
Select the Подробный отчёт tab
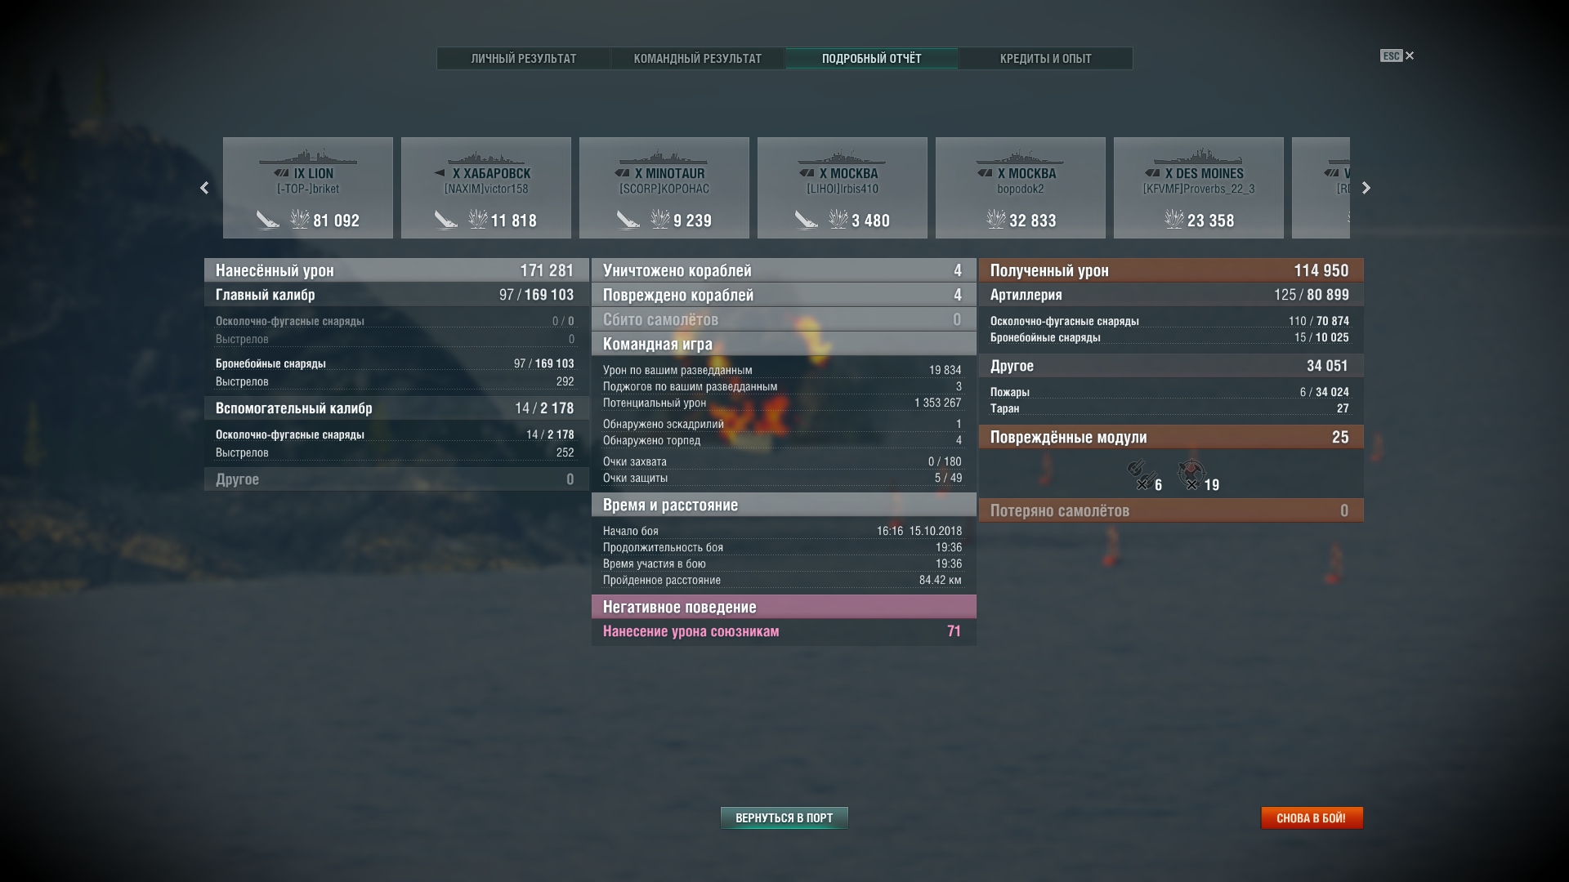[x=872, y=59]
